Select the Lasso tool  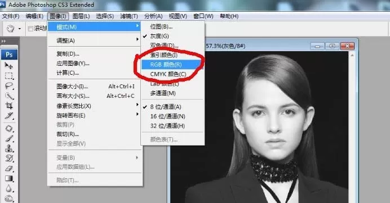click(x=9, y=86)
